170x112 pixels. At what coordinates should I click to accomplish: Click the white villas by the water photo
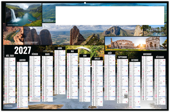[155, 30]
